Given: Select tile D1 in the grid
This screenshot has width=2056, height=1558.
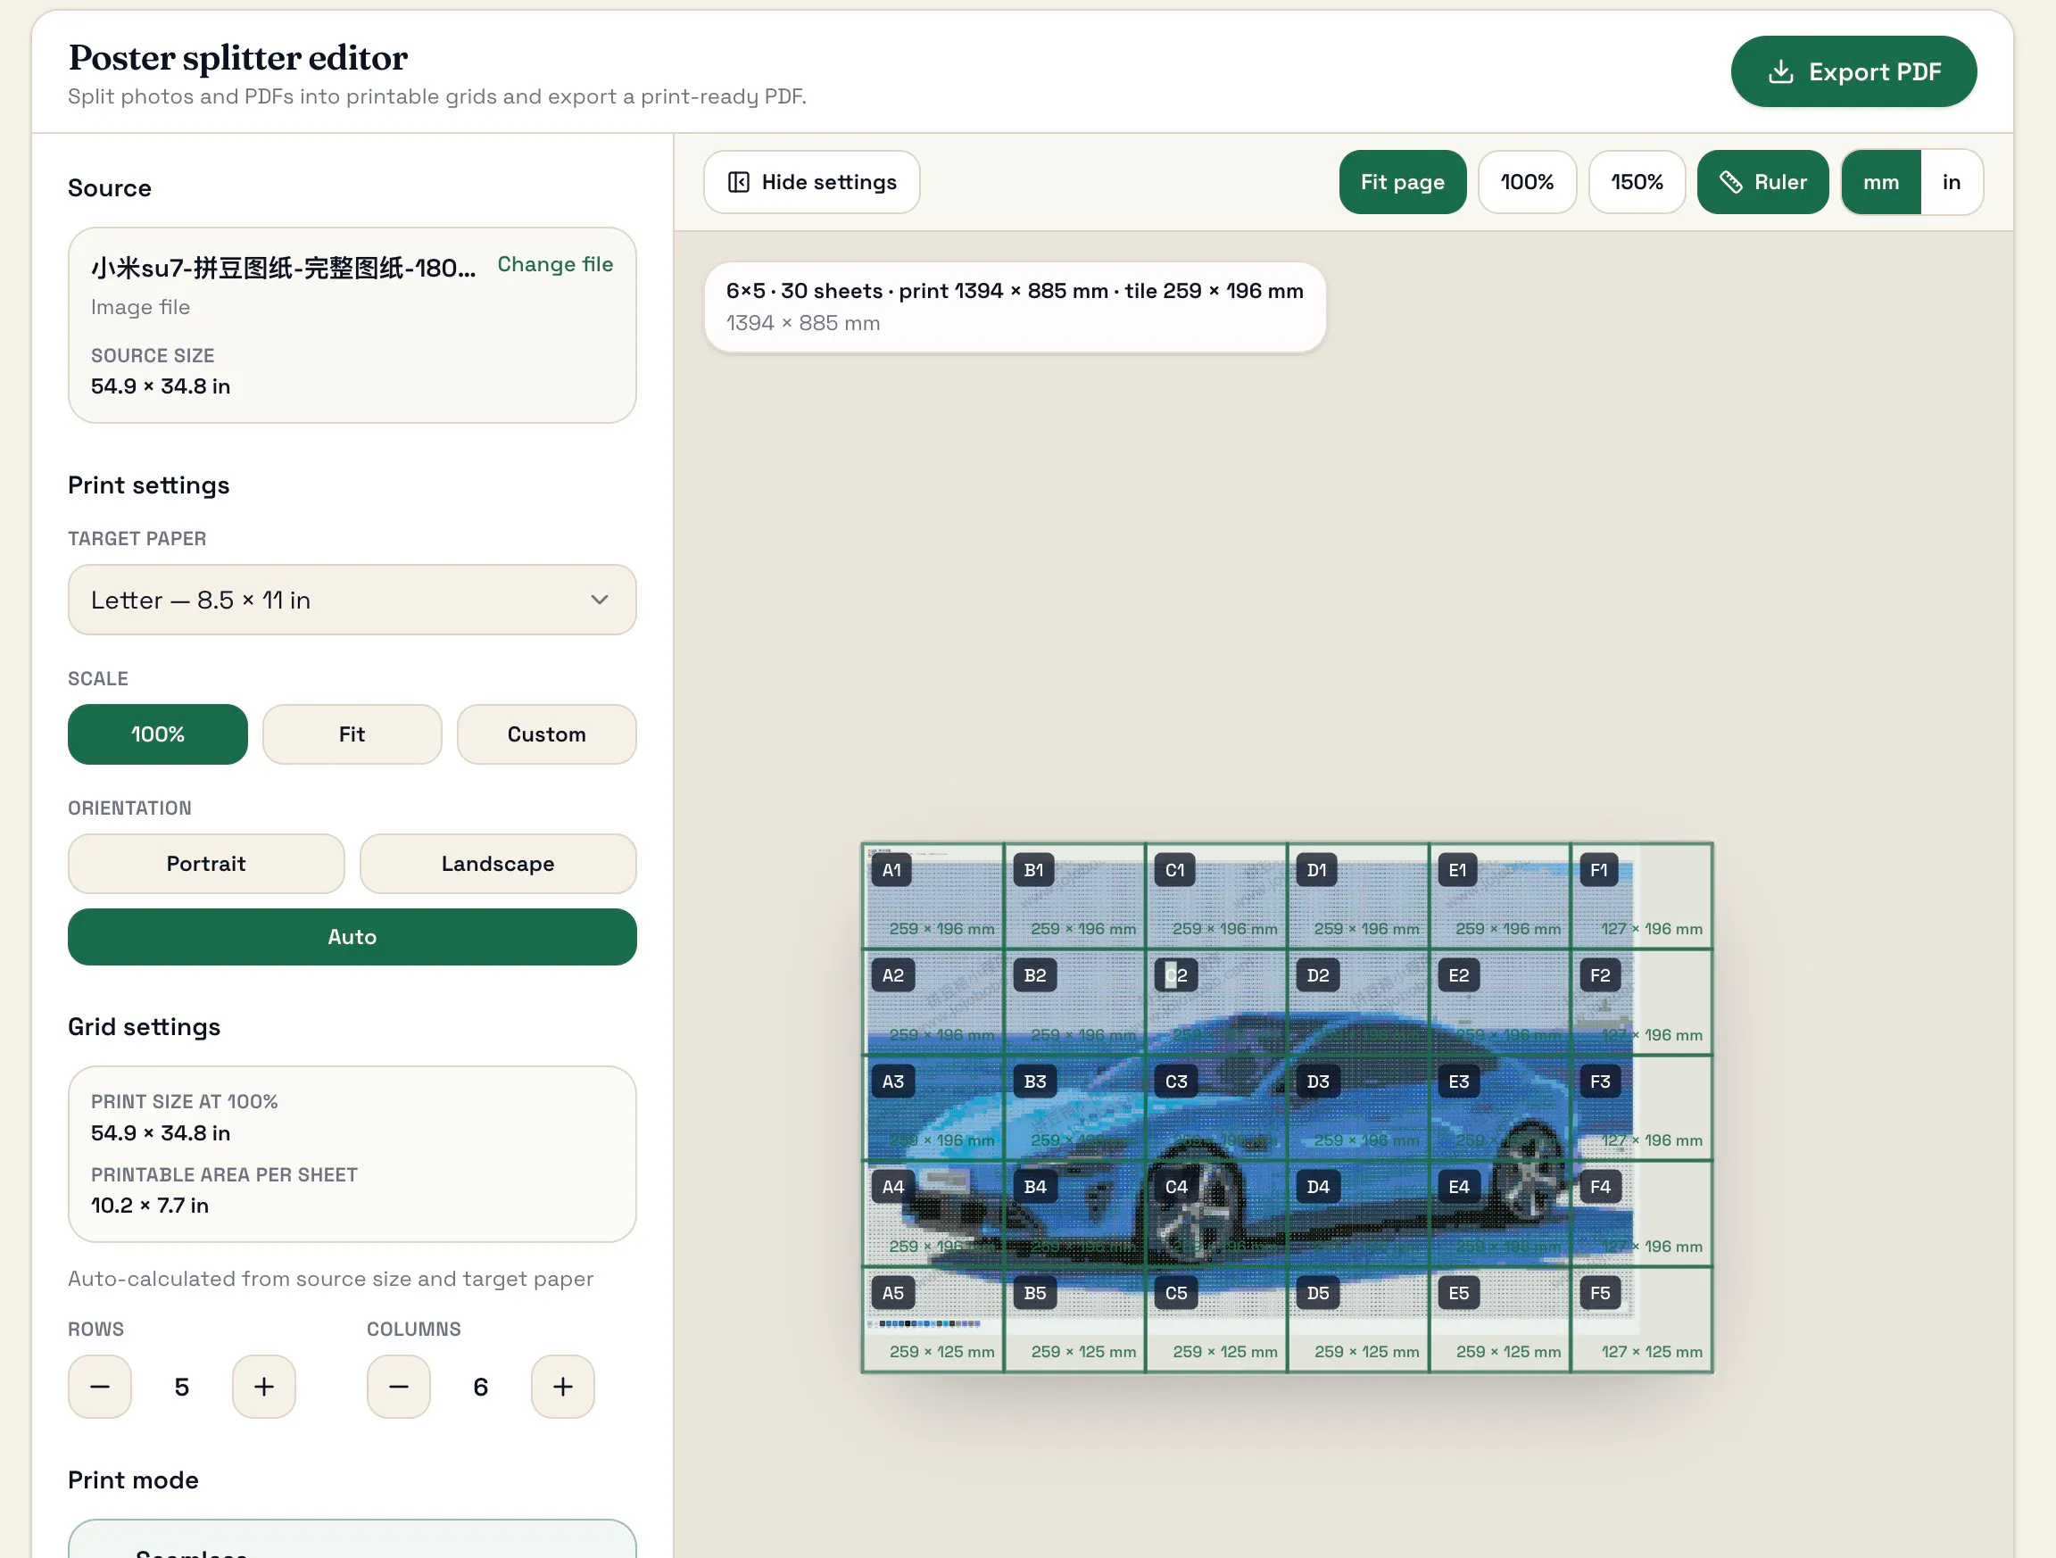Looking at the screenshot, I should pyautogui.click(x=1359, y=896).
